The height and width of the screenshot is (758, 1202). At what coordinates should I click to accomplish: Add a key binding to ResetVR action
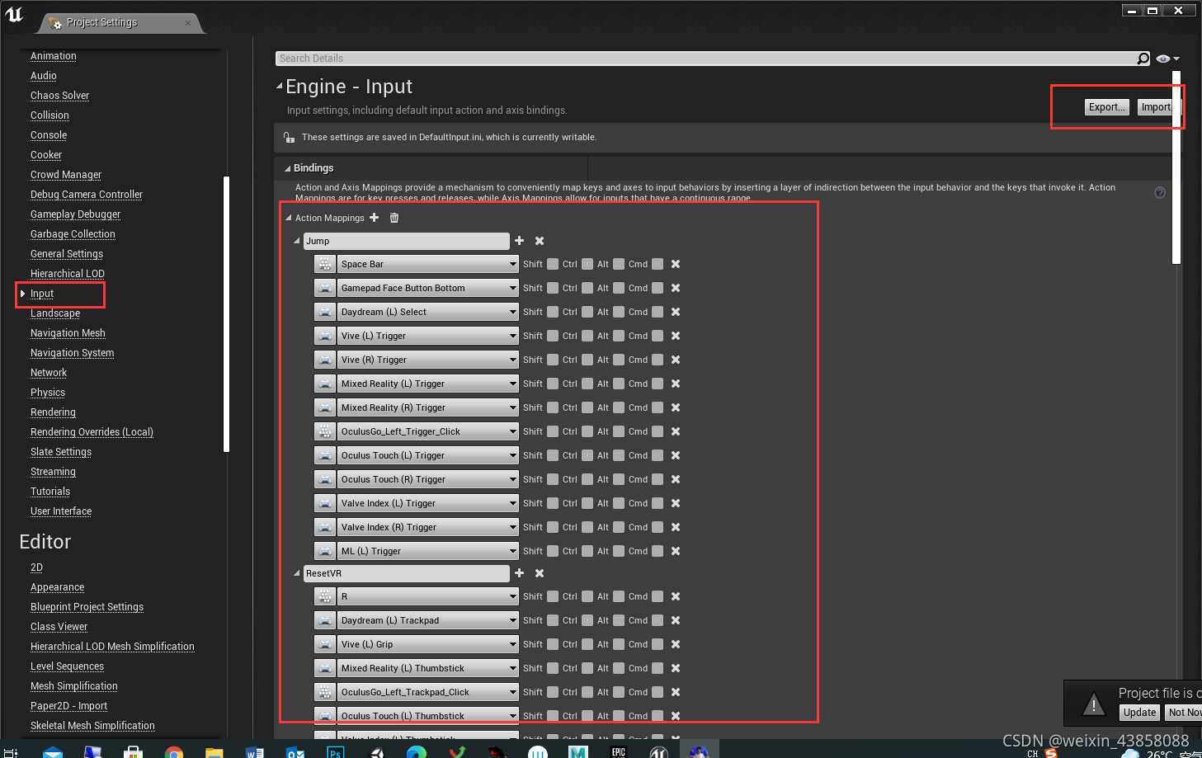click(519, 573)
